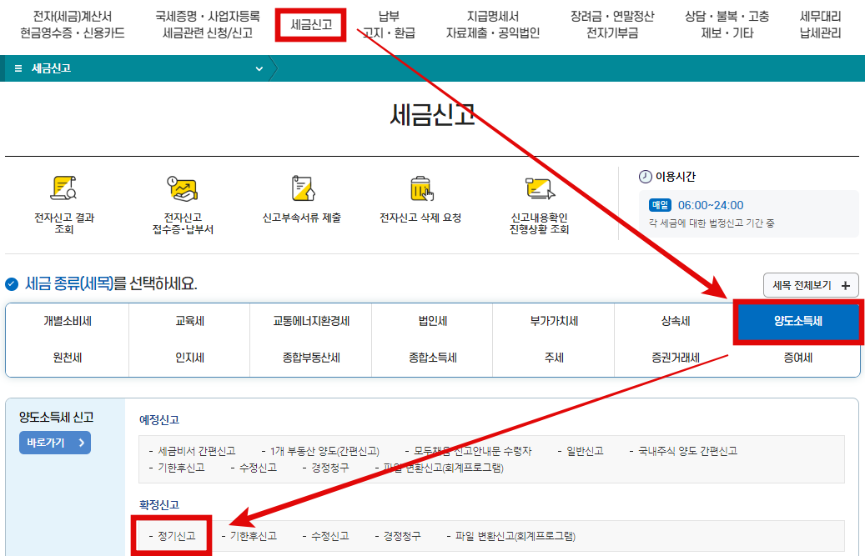The image size is (865, 556).
Task: Expand the full list with 세목 전체보기 +
Action: [x=811, y=284]
